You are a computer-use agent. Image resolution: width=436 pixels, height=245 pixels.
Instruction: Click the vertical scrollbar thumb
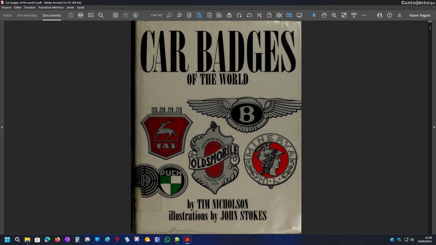point(430,28)
